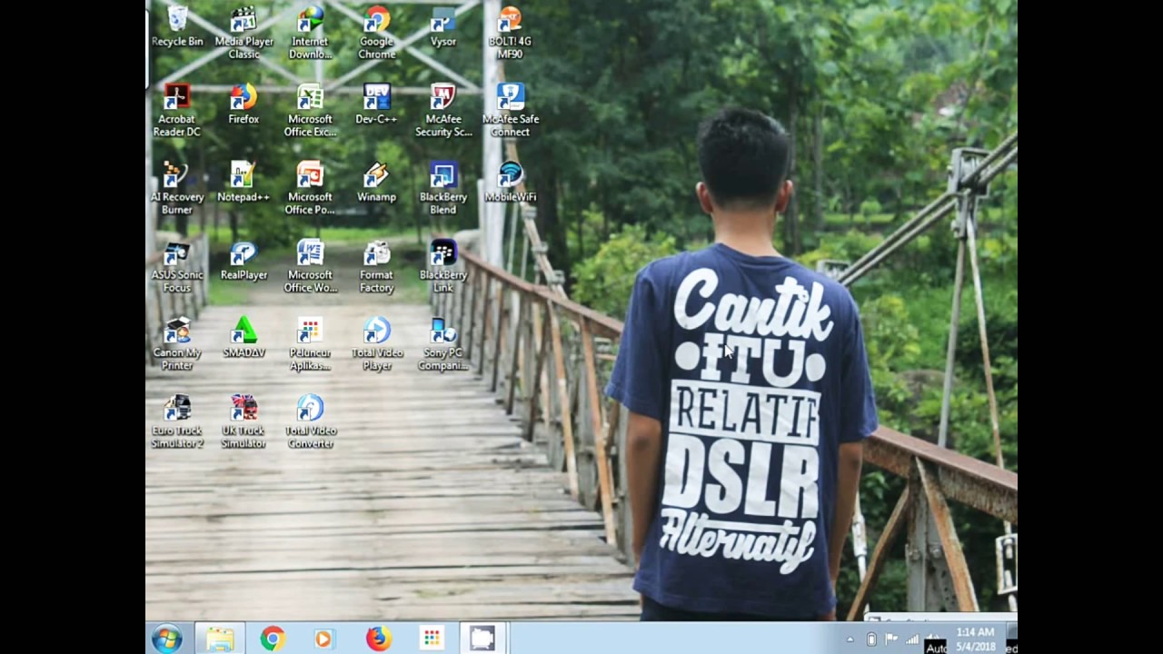Open the Google Chrome desktop shortcut
This screenshot has width=1163, height=654.
[376, 33]
